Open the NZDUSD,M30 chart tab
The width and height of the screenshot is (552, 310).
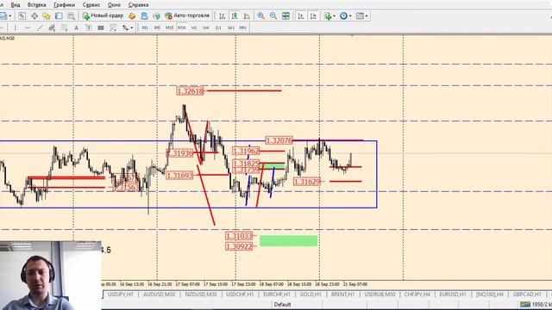201,294
